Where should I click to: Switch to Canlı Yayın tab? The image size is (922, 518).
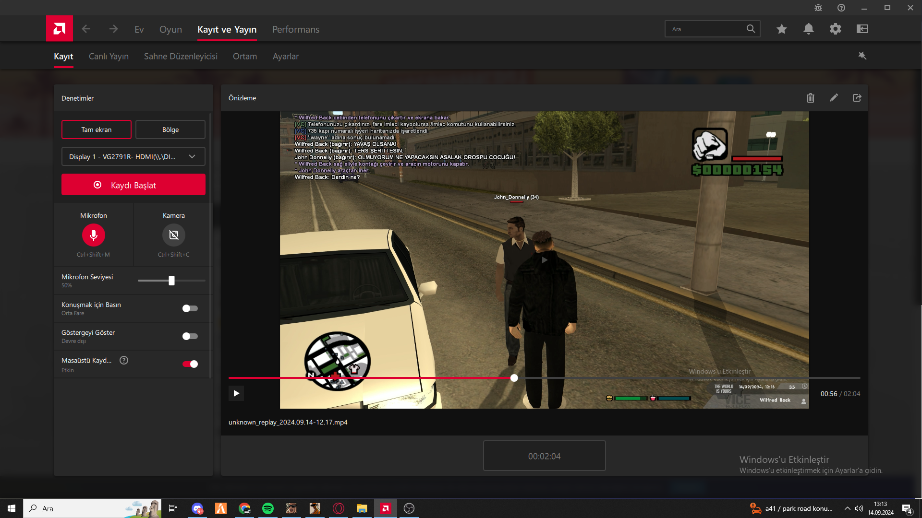(109, 56)
